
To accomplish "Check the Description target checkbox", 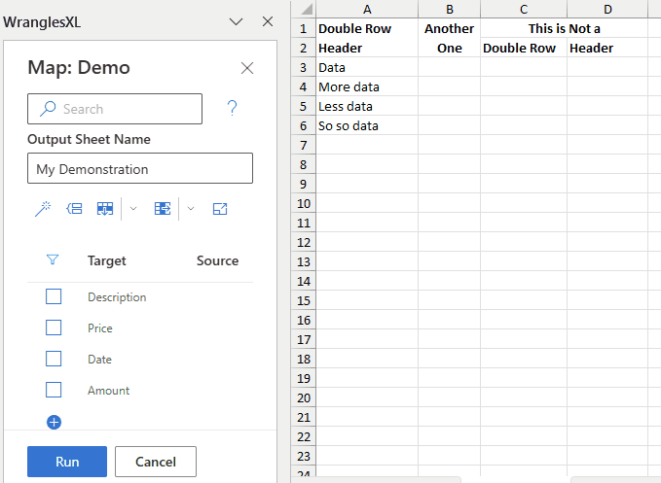I will click(54, 296).
